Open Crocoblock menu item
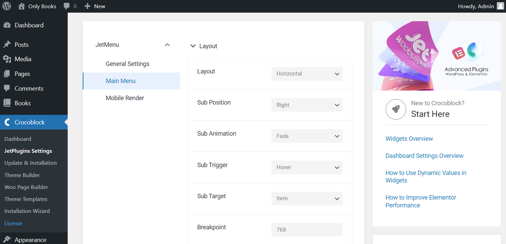This screenshot has height=244, width=506. (34, 122)
